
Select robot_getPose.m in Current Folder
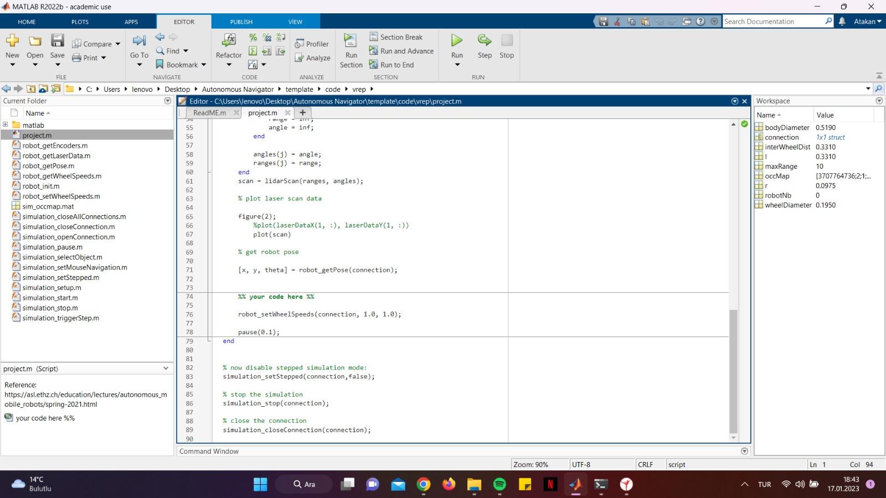48,165
